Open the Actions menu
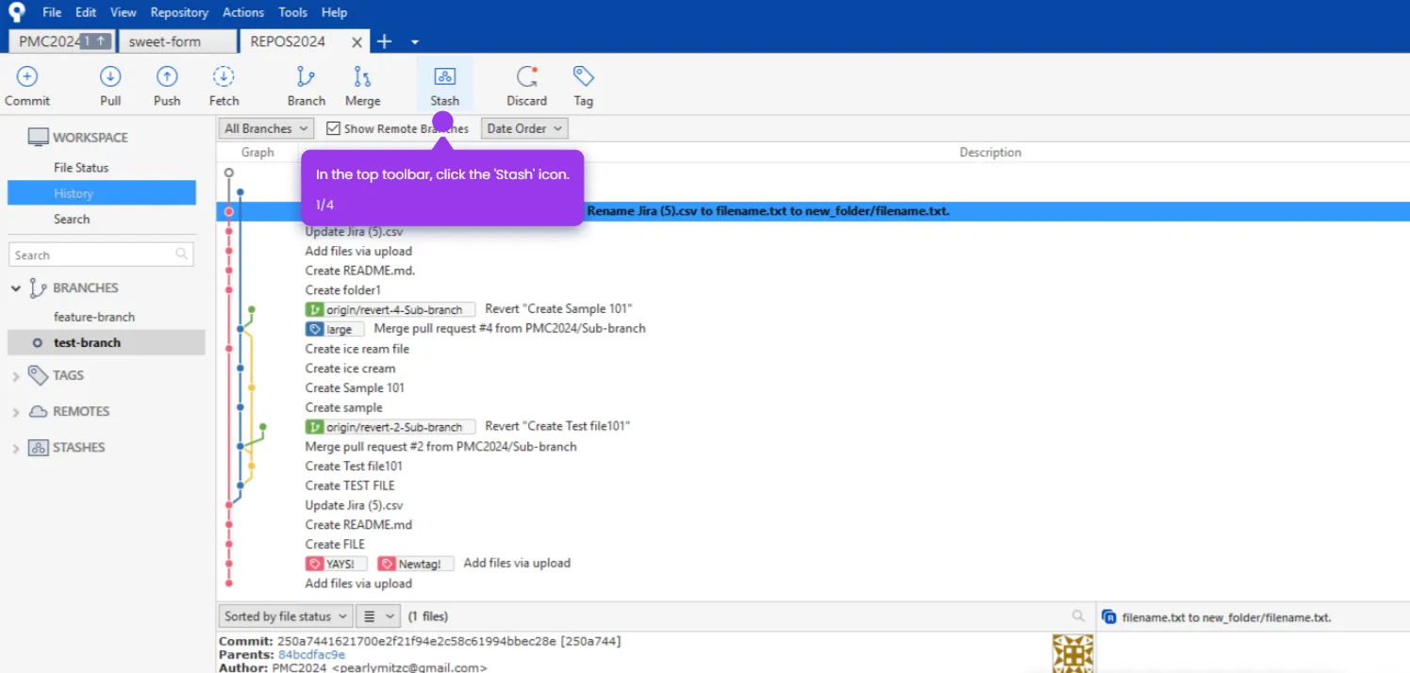 [243, 12]
